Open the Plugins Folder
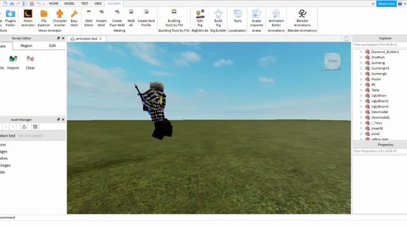Viewport: 407px width, 229px height. (10, 18)
